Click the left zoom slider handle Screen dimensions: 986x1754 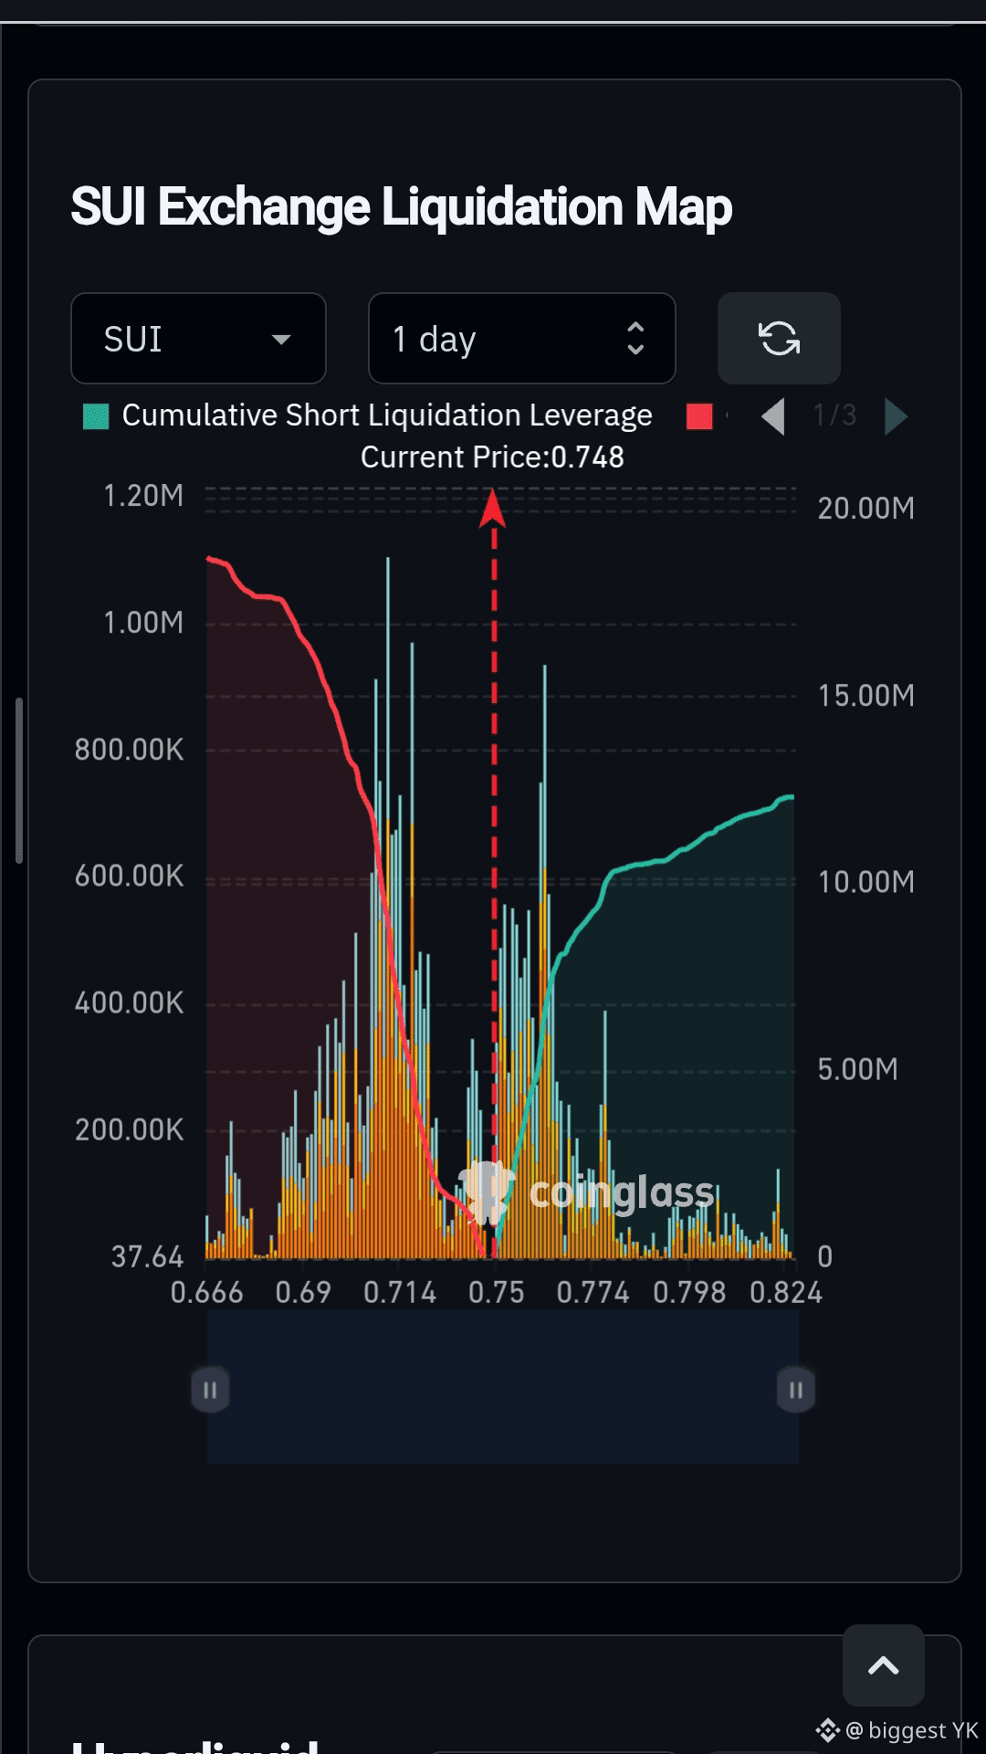click(210, 1390)
